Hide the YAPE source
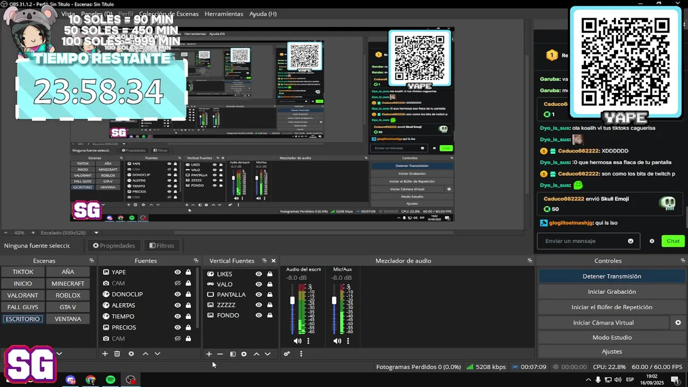This screenshot has height=387, width=688. point(177,272)
